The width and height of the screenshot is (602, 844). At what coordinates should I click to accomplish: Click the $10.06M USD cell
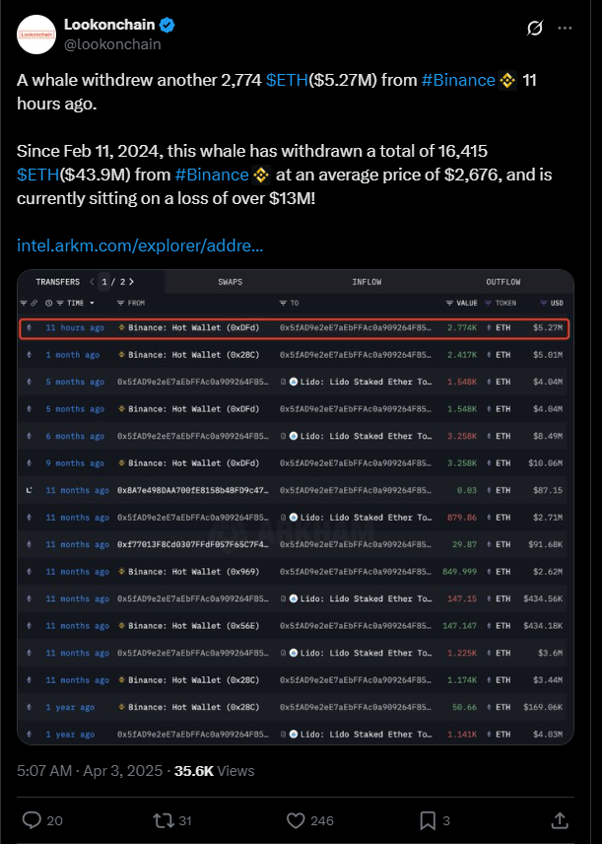click(x=546, y=463)
